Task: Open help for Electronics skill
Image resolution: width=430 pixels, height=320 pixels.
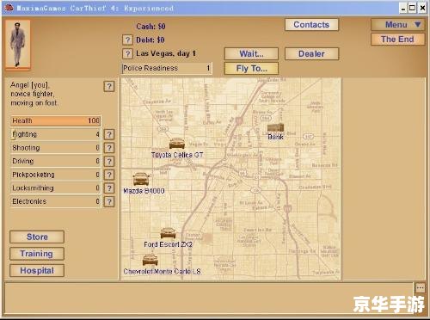Action: tap(109, 201)
